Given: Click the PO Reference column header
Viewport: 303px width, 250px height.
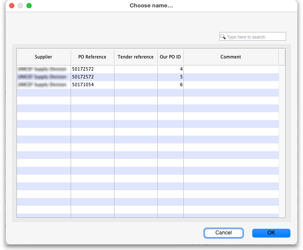Looking at the screenshot, I should tap(92, 57).
